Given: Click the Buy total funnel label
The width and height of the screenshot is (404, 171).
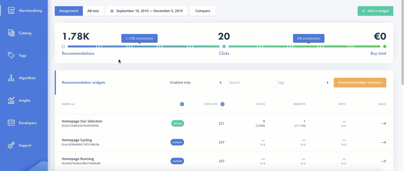Looking at the screenshot, I should [378, 53].
